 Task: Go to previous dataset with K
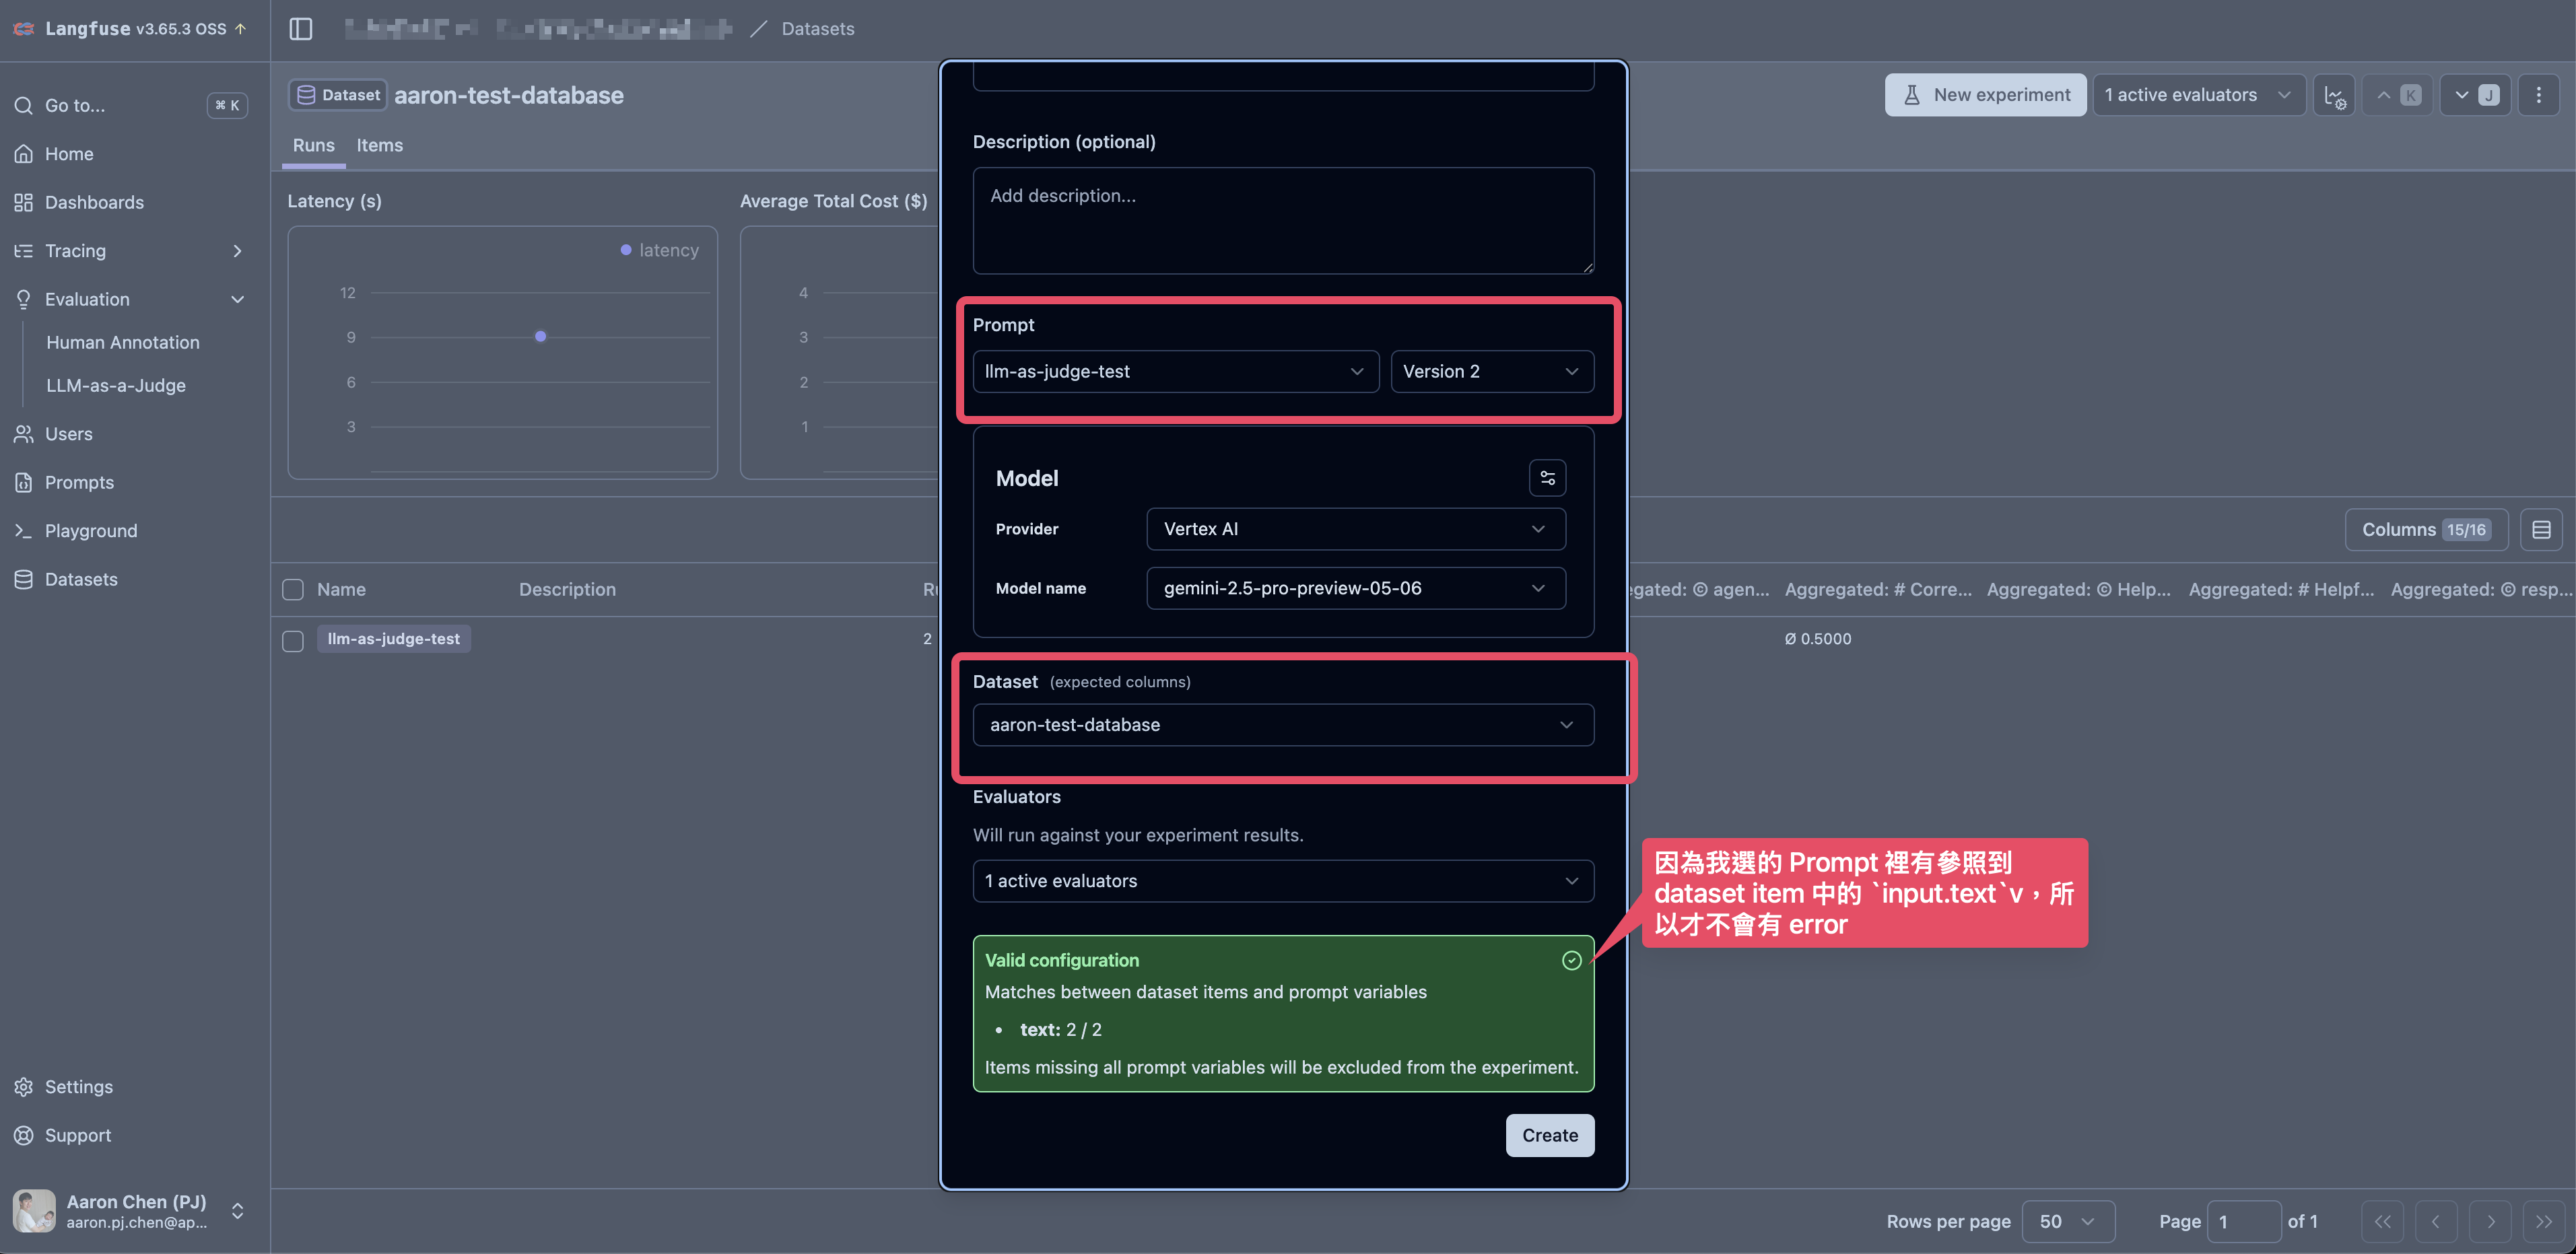tap(2398, 95)
